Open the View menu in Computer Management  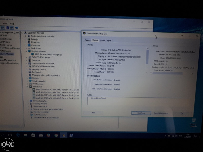click(x=5, y=24)
